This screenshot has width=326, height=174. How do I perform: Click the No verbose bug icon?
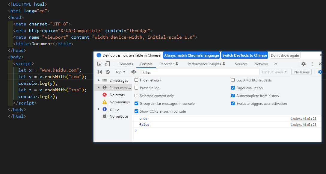105,116
